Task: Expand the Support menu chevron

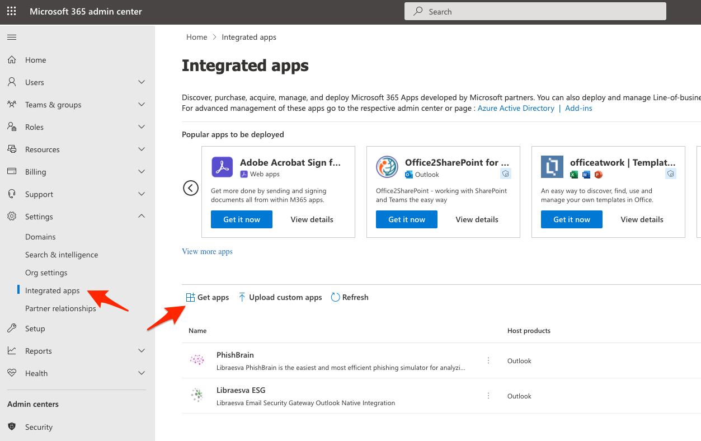Action: [x=142, y=194]
